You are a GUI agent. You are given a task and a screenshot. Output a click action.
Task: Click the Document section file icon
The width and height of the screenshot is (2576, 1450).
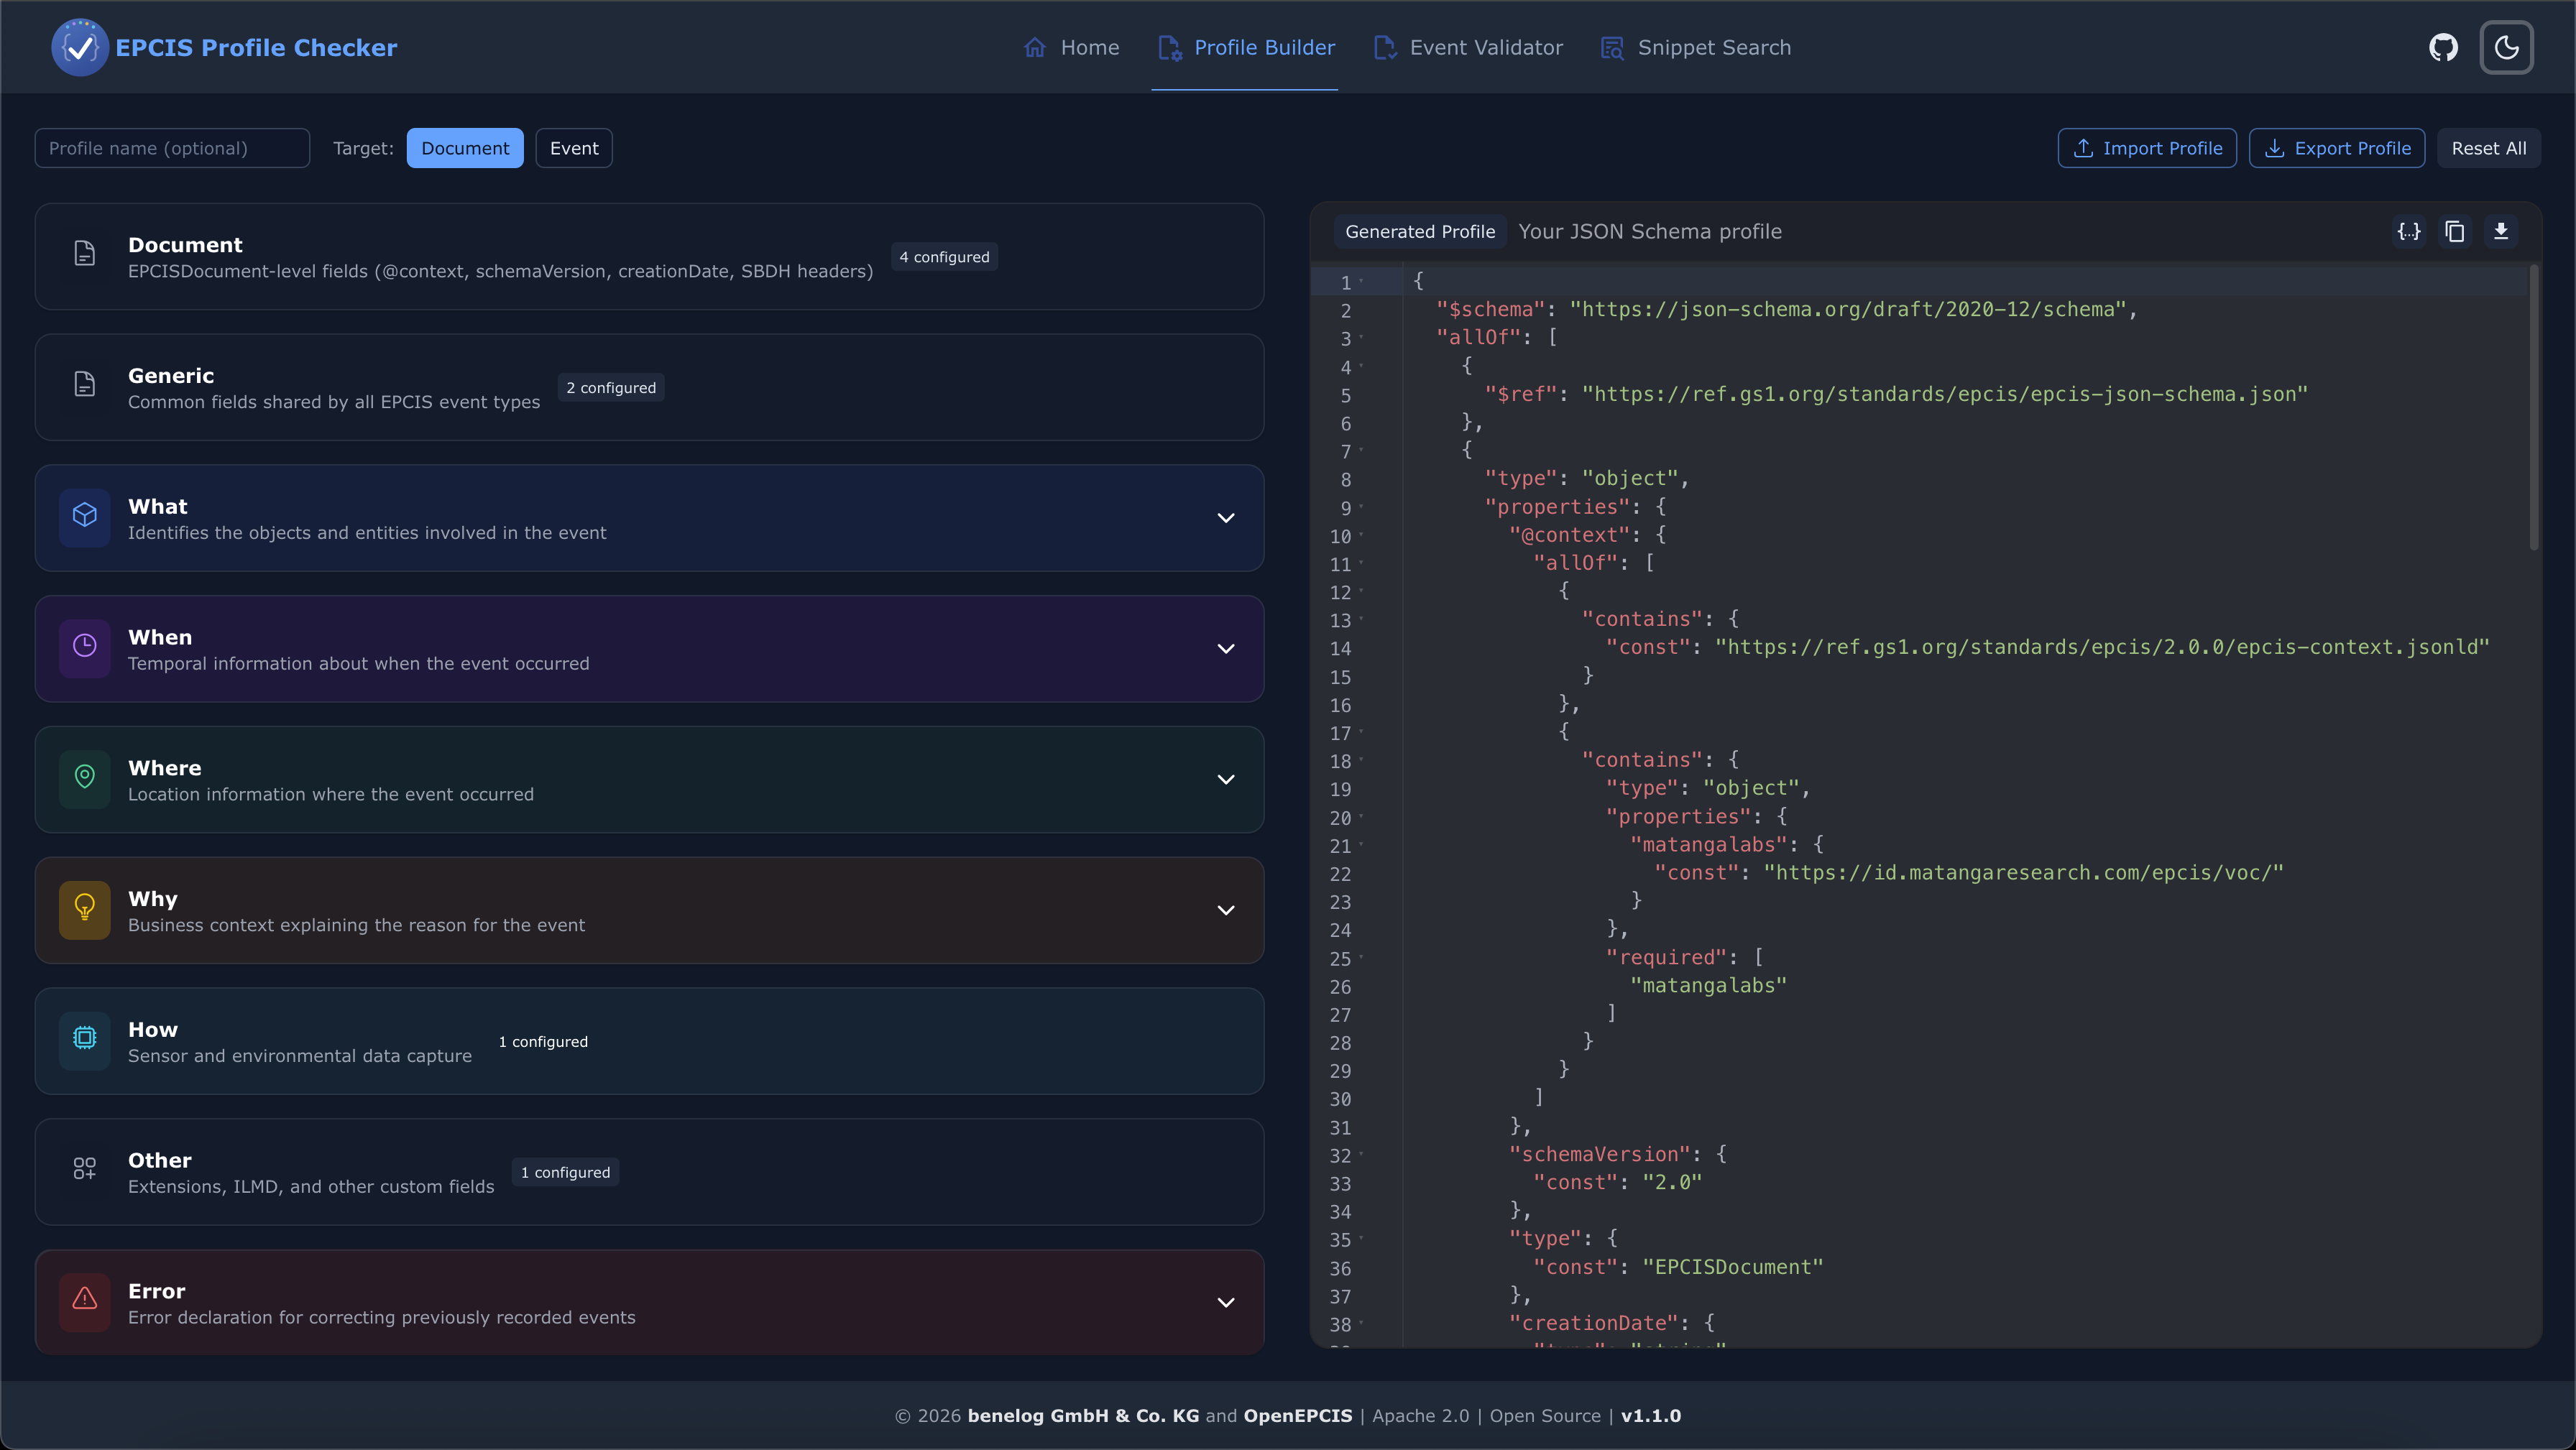point(85,254)
